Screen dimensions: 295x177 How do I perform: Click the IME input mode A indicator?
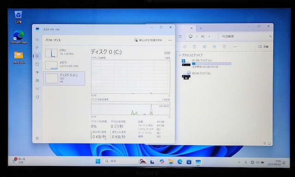246,162
